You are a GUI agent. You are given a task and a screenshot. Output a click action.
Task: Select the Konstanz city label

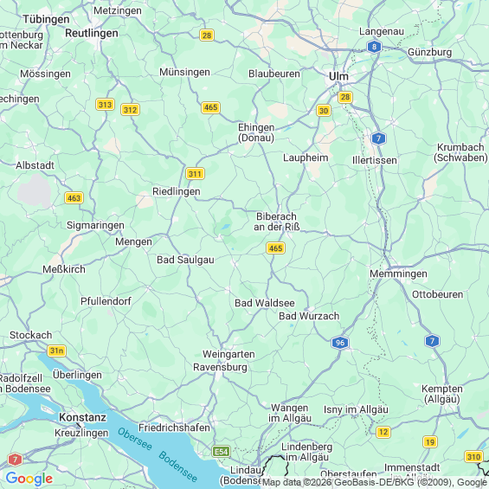82,417
